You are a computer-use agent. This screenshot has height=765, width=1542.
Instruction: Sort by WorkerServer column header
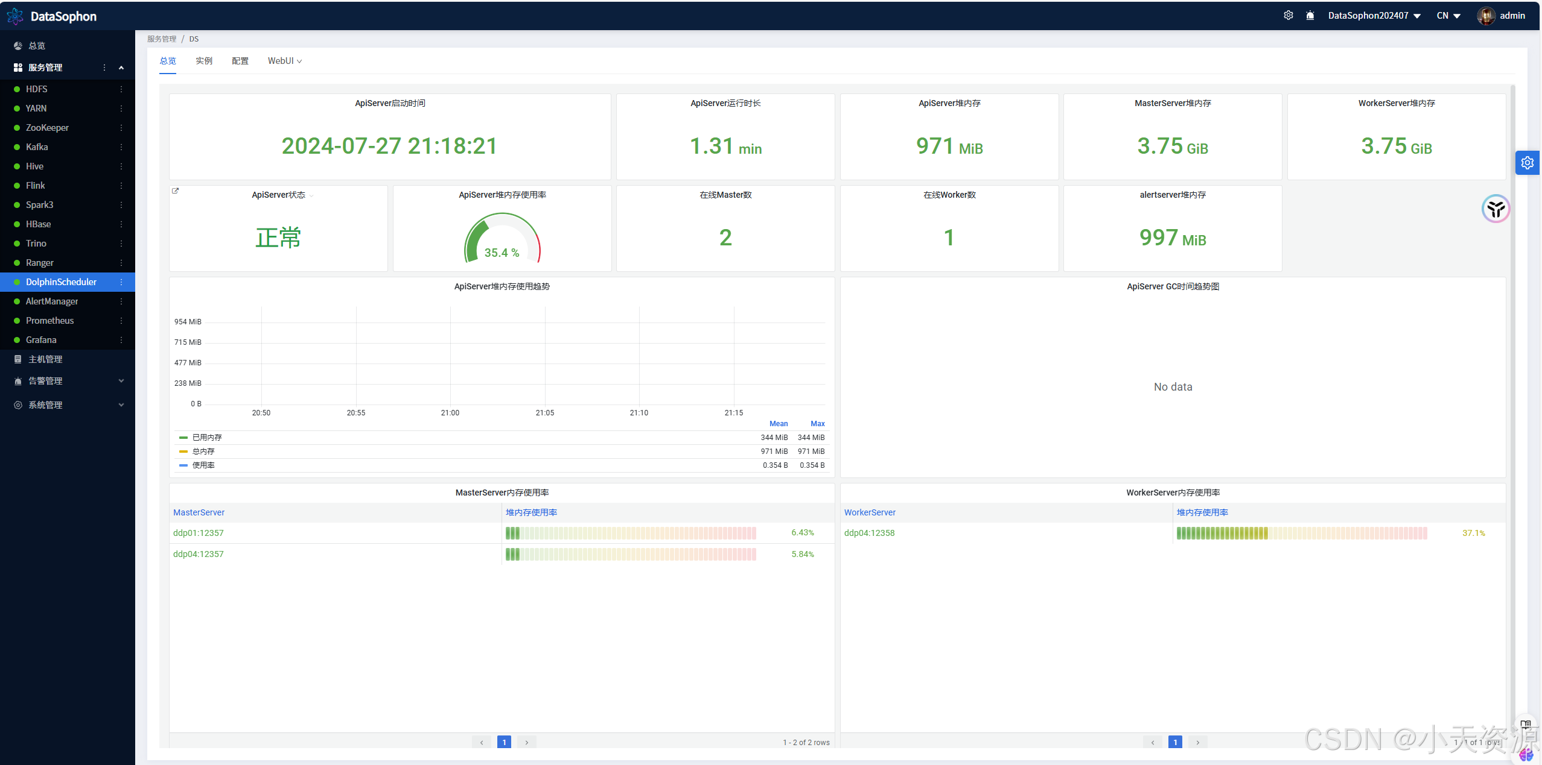point(870,512)
